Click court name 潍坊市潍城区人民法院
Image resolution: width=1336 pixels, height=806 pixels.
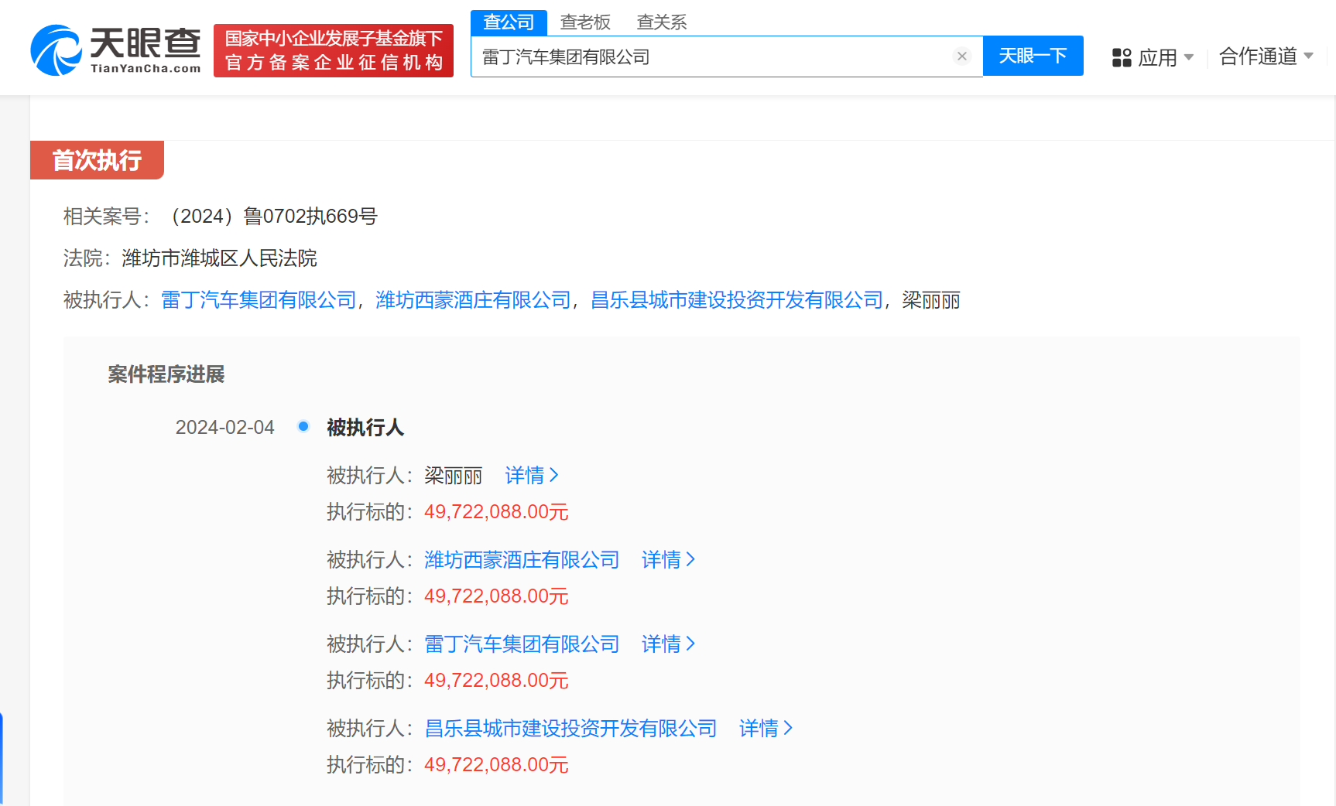pos(219,258)
